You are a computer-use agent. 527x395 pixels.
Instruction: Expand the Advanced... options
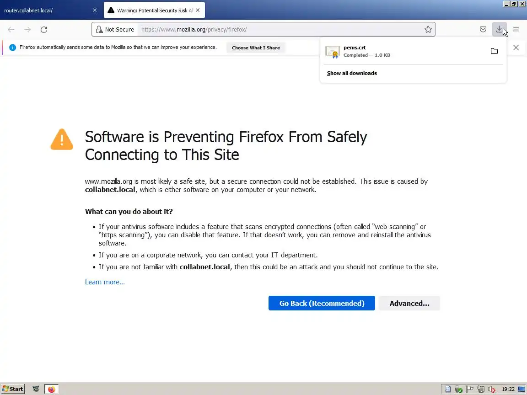pos(409,303)
